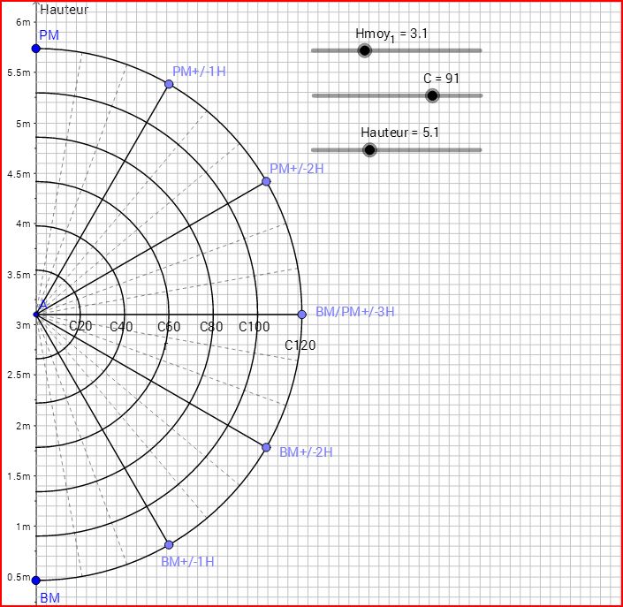Select the point labeled BM+/-2H

click(266, 447)
